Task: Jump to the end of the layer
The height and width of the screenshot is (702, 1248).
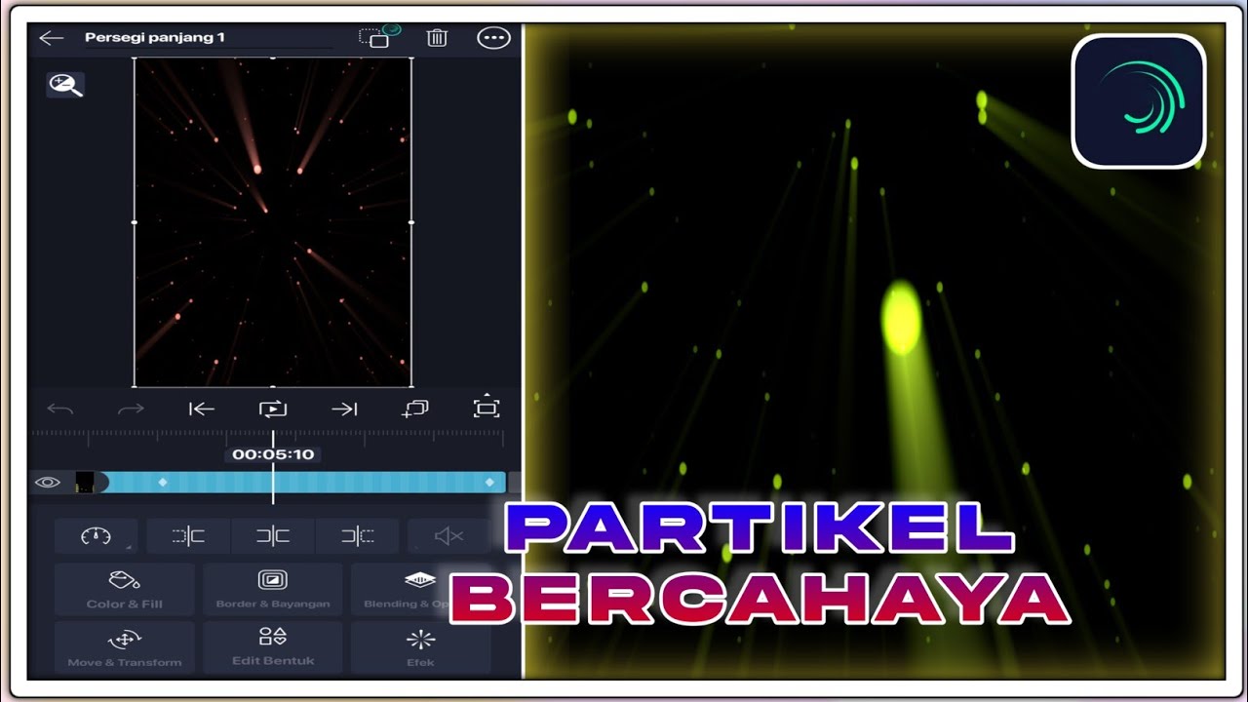Action: 344,409
